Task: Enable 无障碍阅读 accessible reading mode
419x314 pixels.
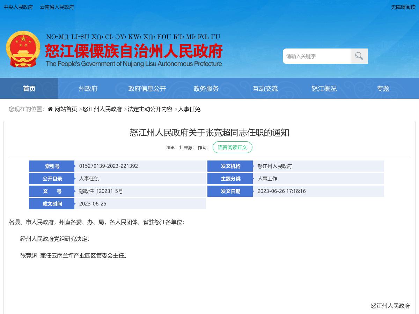Action: tap(403, 7)
